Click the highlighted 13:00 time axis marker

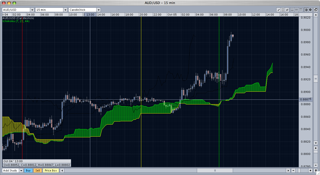pos(90,15)
